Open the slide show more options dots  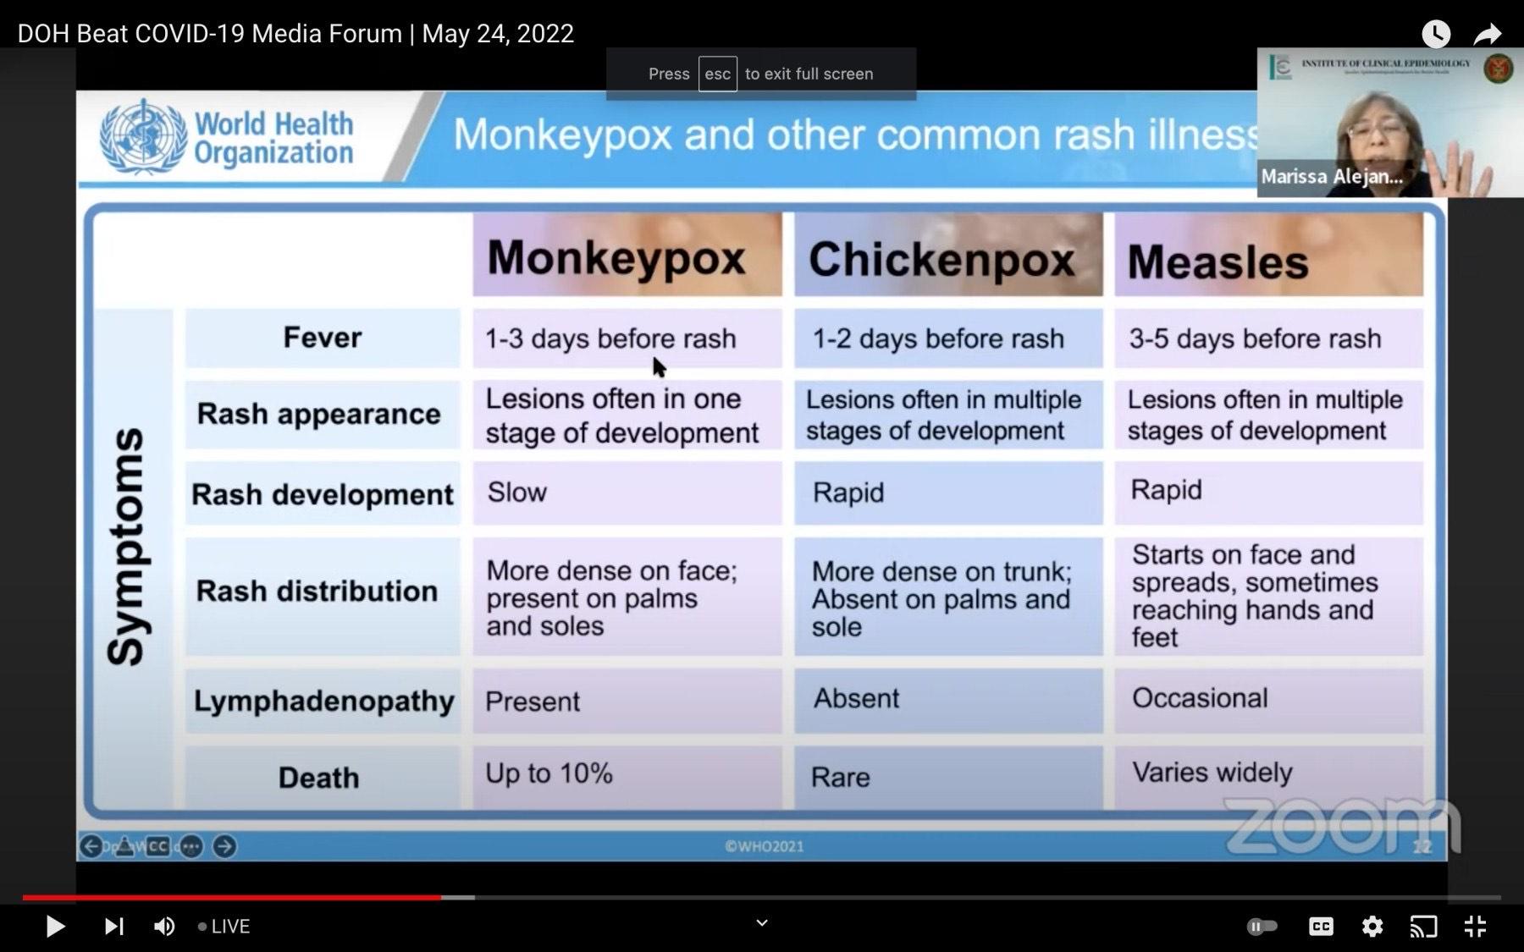point(191,846)
